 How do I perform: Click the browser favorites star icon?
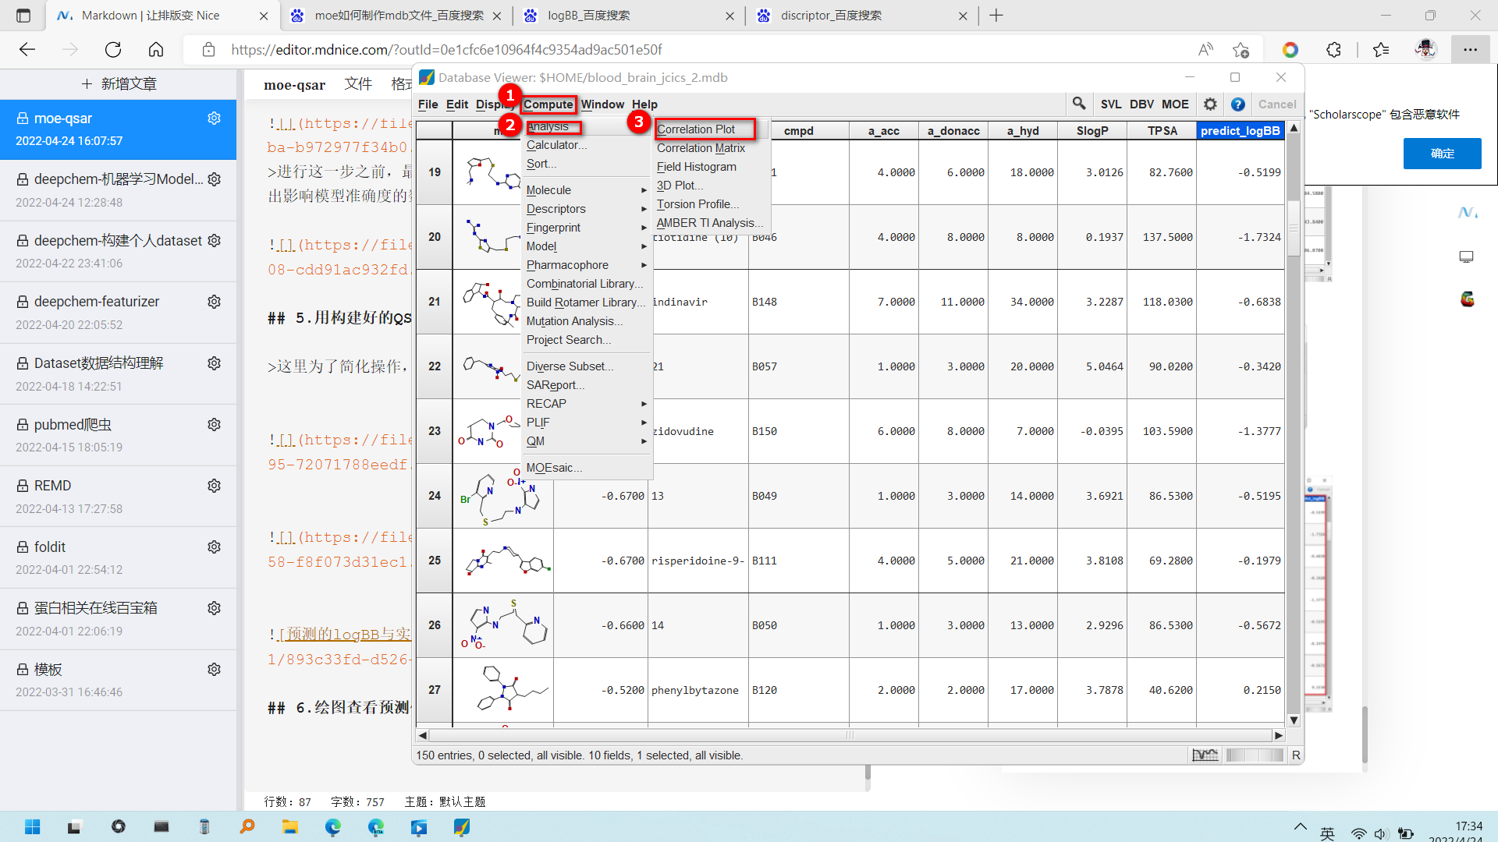(1381, 50)
